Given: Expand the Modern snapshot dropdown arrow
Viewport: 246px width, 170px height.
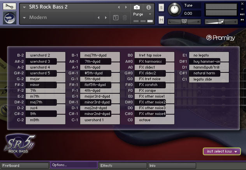Looking at the screenshot, I should point(24,18).
